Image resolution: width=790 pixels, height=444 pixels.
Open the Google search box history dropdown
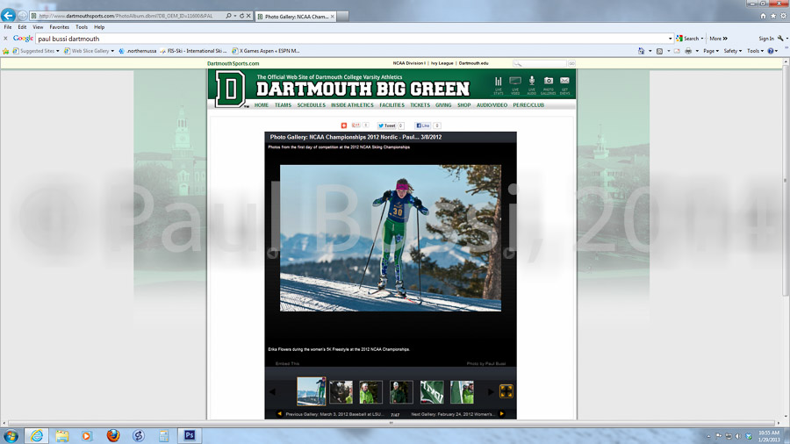(670, 39)
